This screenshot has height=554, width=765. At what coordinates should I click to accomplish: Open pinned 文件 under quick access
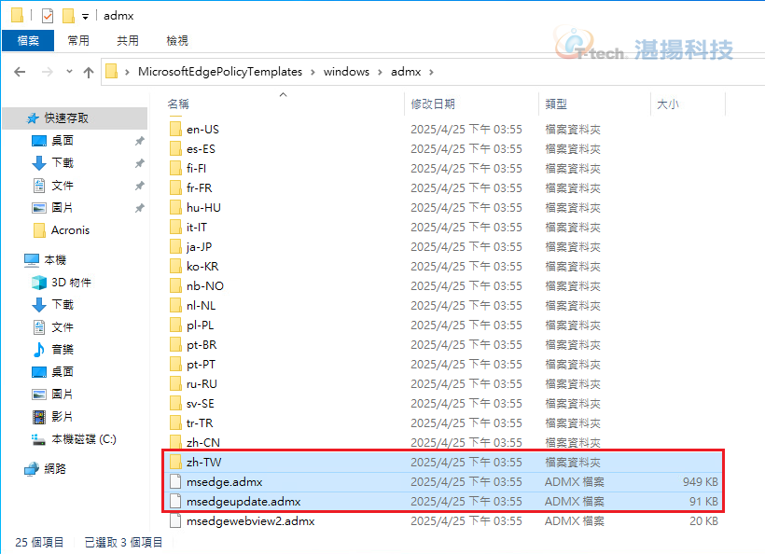(x=63, y=186)
